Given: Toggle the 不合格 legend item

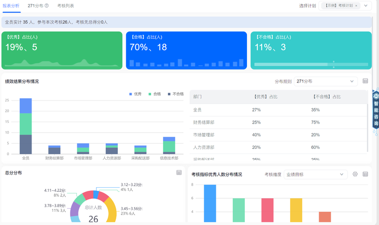Looking at the screenshot, I should tap(176, 94).
